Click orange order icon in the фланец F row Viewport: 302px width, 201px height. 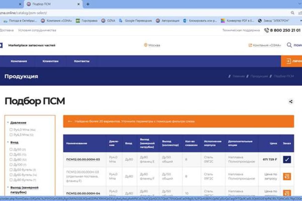pos(287,176)
